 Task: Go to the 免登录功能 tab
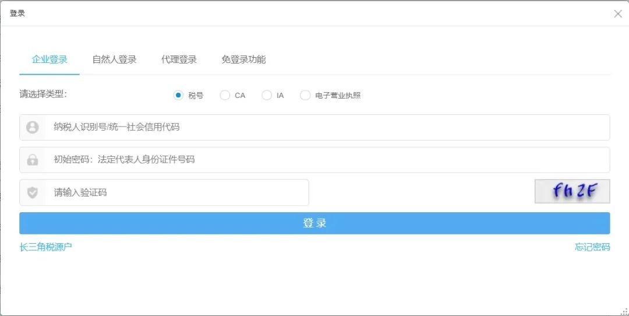(243, 59)
